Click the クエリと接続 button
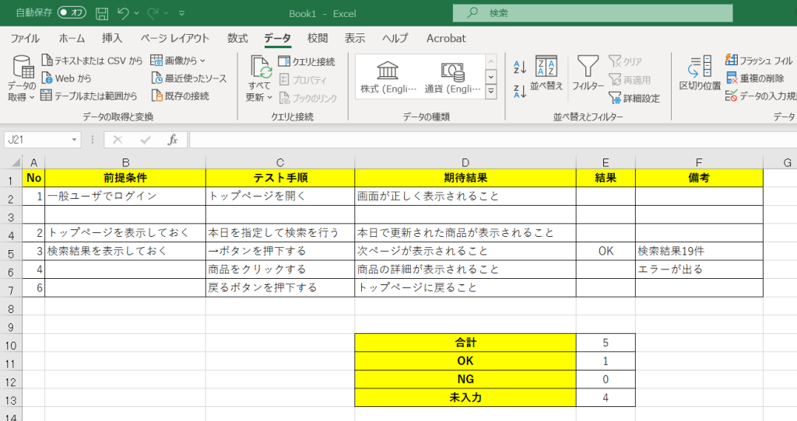Image resolution: width=797 pixels, height=421 pixels. coord(307,62)
